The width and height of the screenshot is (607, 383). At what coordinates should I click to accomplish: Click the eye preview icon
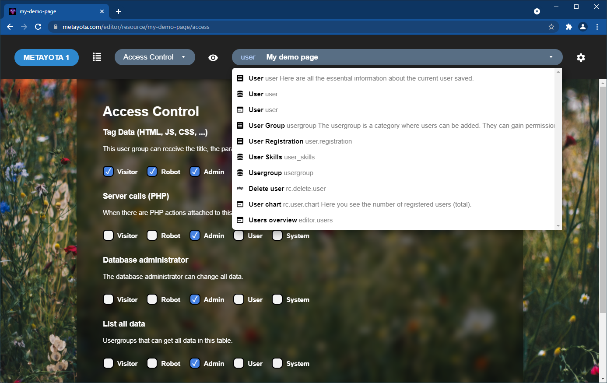click(x=213, y=58)
